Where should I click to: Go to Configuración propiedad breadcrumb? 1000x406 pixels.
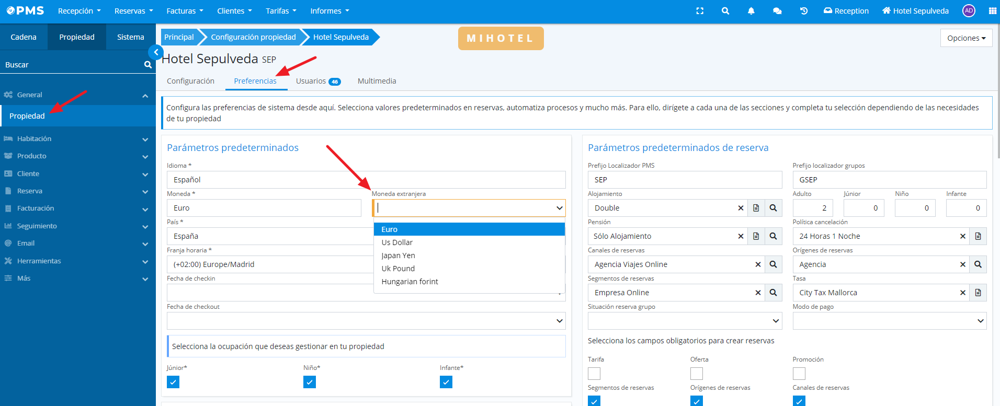253,37
